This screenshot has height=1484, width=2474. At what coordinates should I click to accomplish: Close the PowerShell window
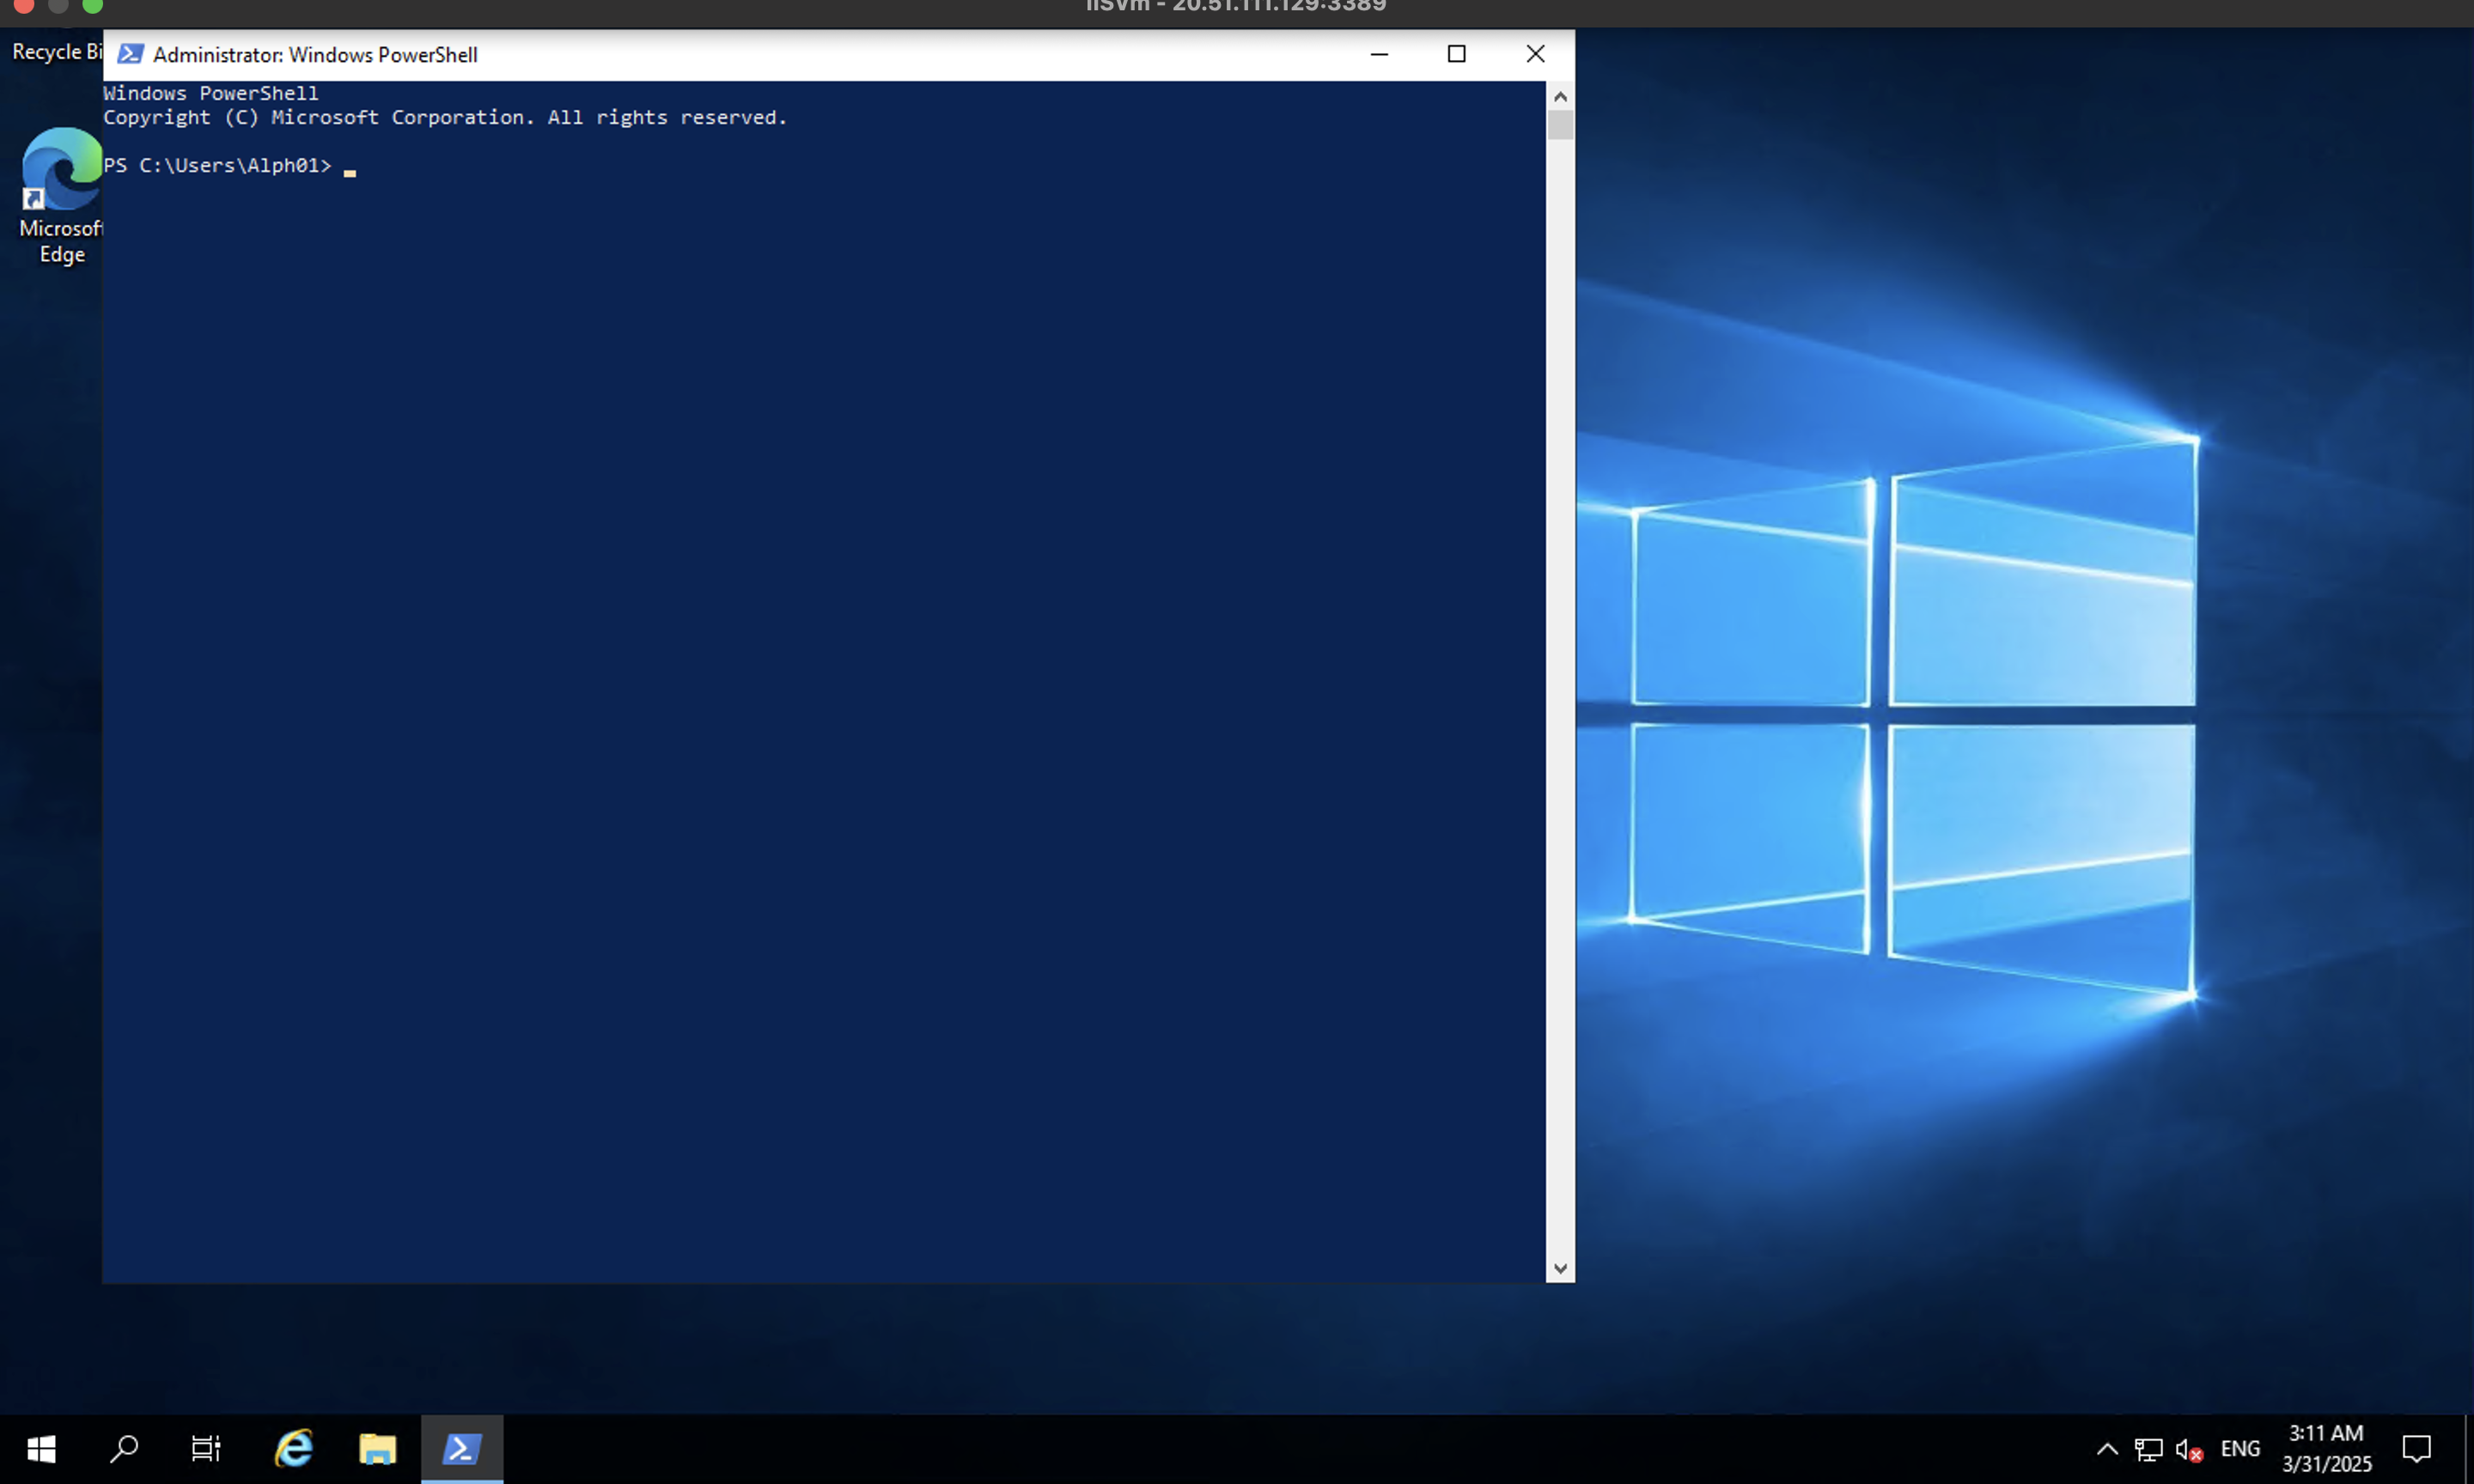(1535, 54)
